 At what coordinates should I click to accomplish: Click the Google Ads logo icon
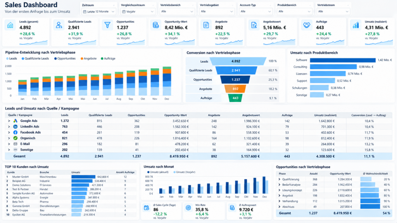[16, 121]
